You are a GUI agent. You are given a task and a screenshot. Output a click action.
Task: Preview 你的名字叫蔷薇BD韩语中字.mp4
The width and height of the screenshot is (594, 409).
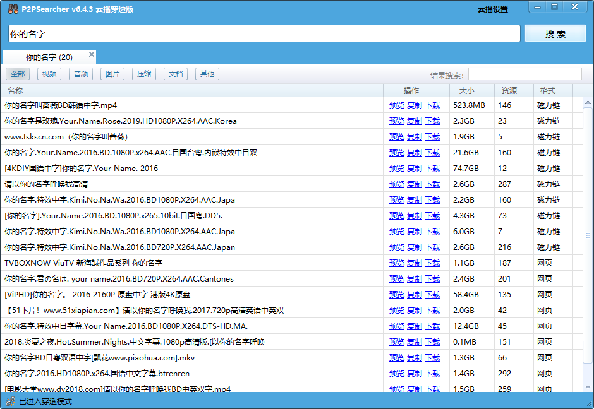(397, 105)
